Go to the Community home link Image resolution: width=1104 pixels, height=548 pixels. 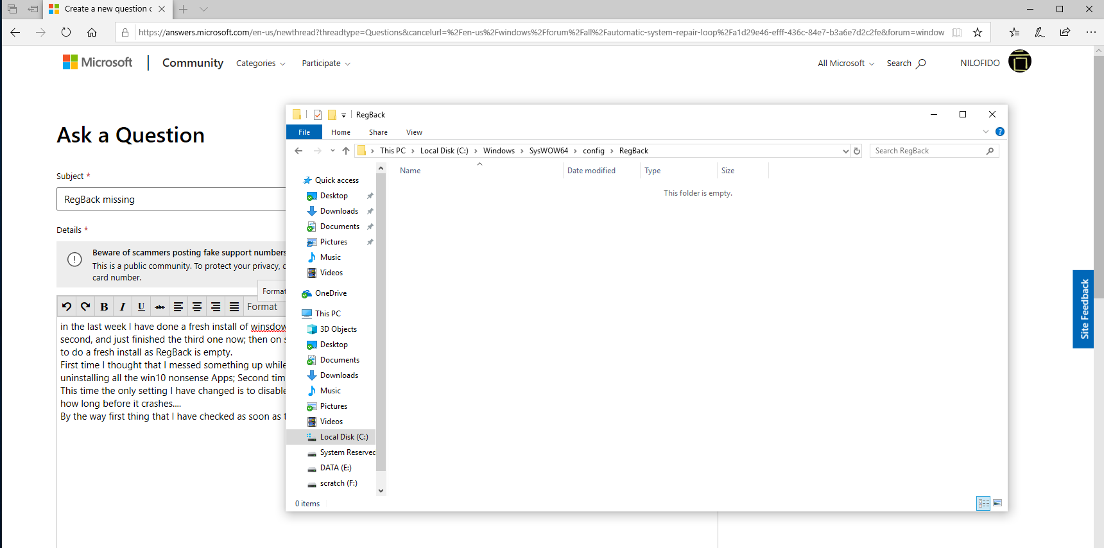(193, 63)
